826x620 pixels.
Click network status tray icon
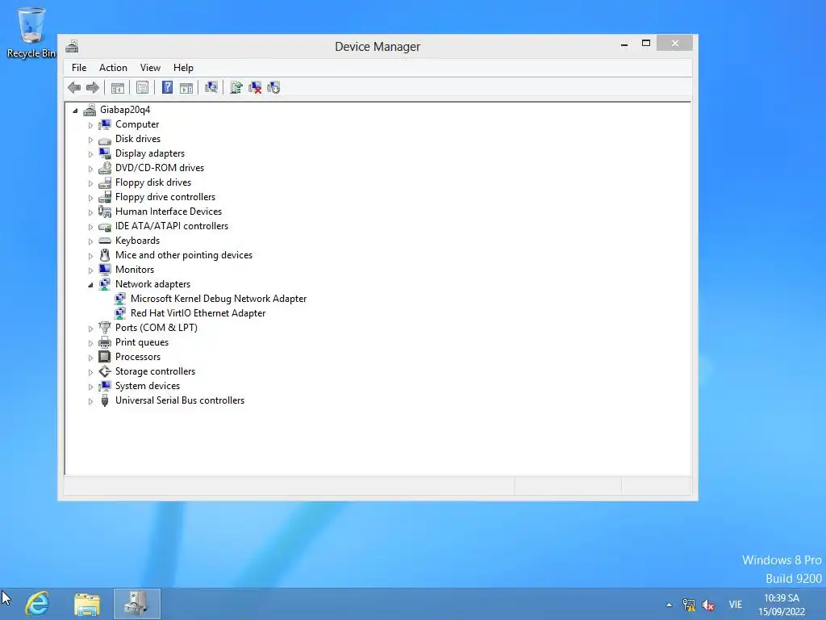click(689, 605)
